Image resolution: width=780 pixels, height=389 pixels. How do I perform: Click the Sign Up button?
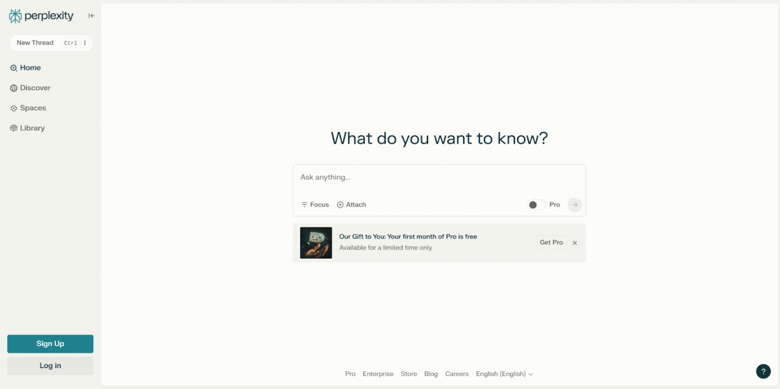coord(50,344)
